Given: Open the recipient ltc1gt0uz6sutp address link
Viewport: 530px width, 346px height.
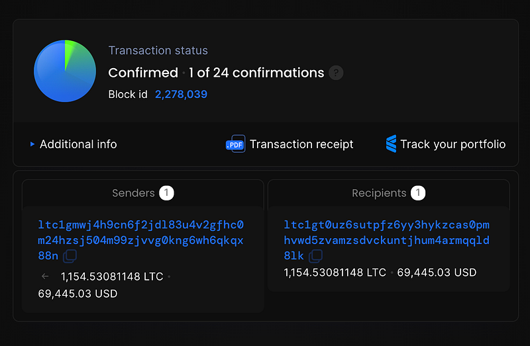Looking at the screenshot, I should pos(387,239).
